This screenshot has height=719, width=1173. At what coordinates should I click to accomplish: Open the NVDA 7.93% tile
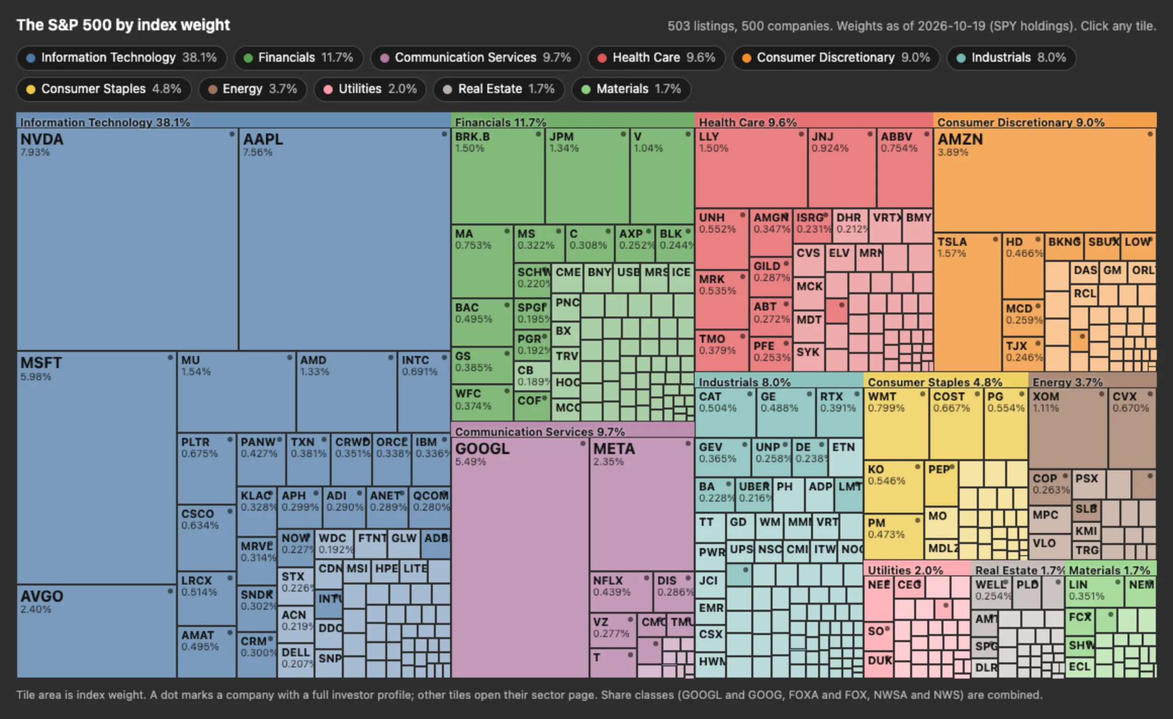pos(127,239)
